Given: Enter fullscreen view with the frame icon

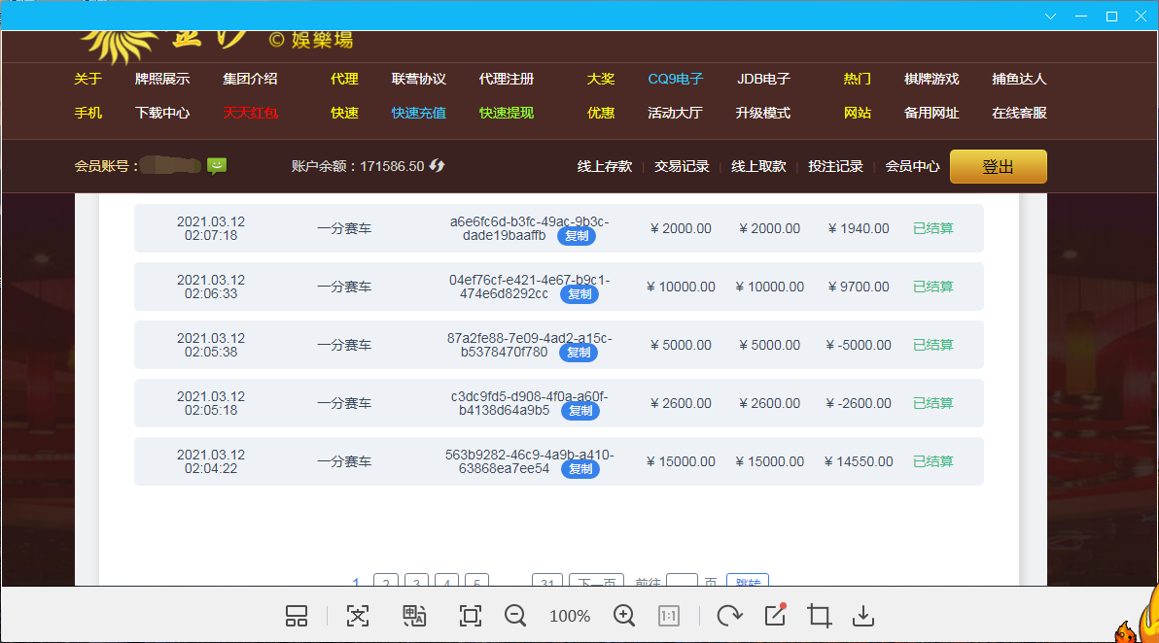Looking at the screenshot, I should coord(471,616).
